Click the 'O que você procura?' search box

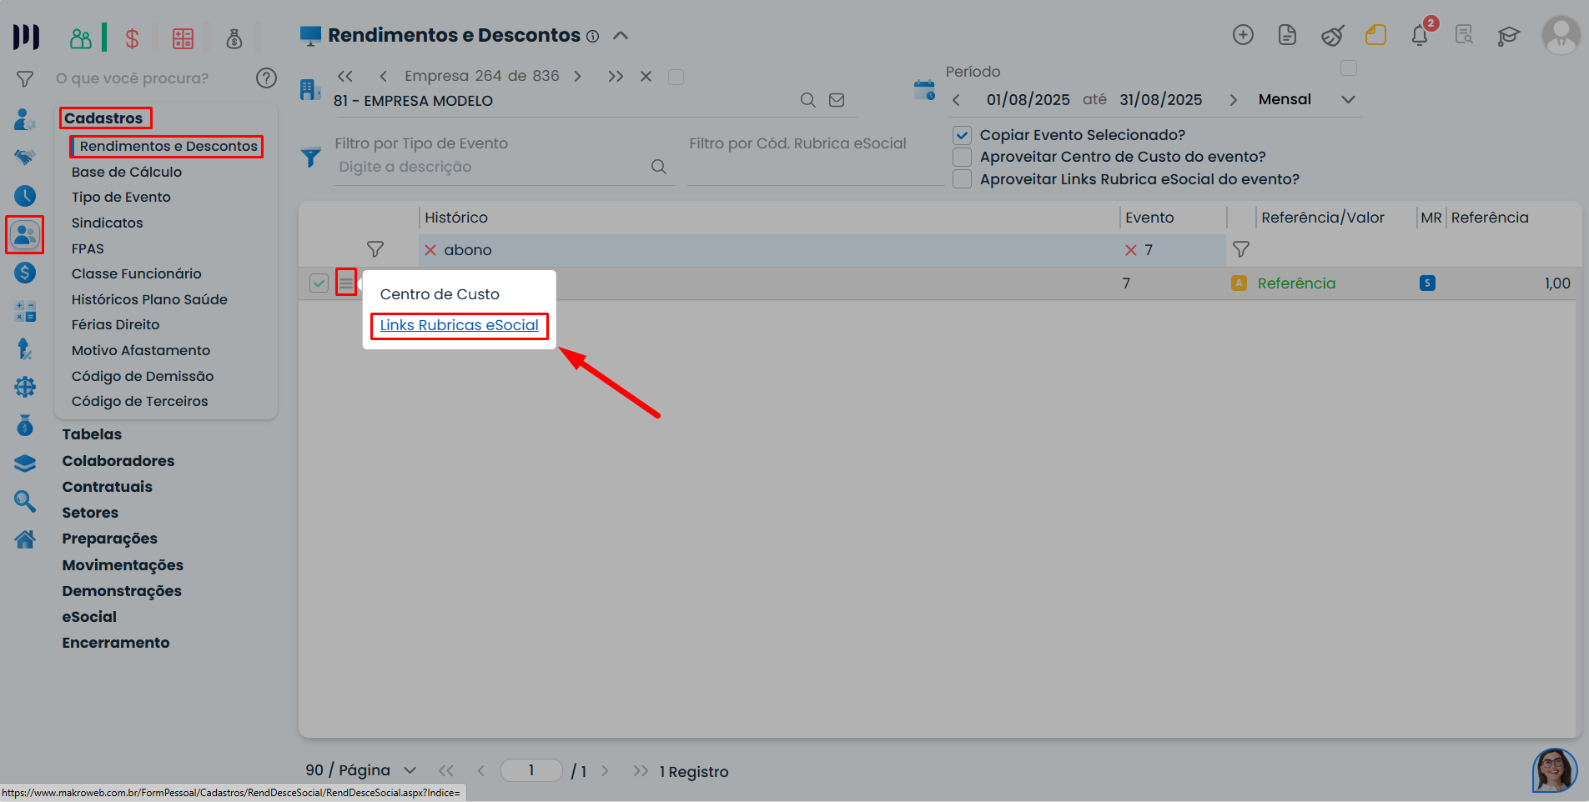tap(152, 78)
